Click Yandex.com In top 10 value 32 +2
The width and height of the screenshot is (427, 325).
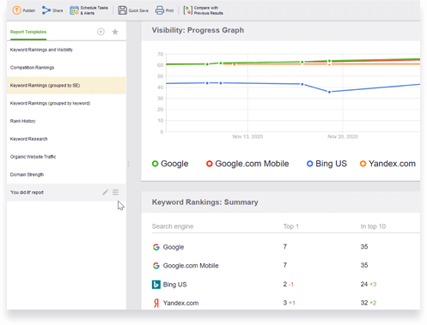[369, 303]
